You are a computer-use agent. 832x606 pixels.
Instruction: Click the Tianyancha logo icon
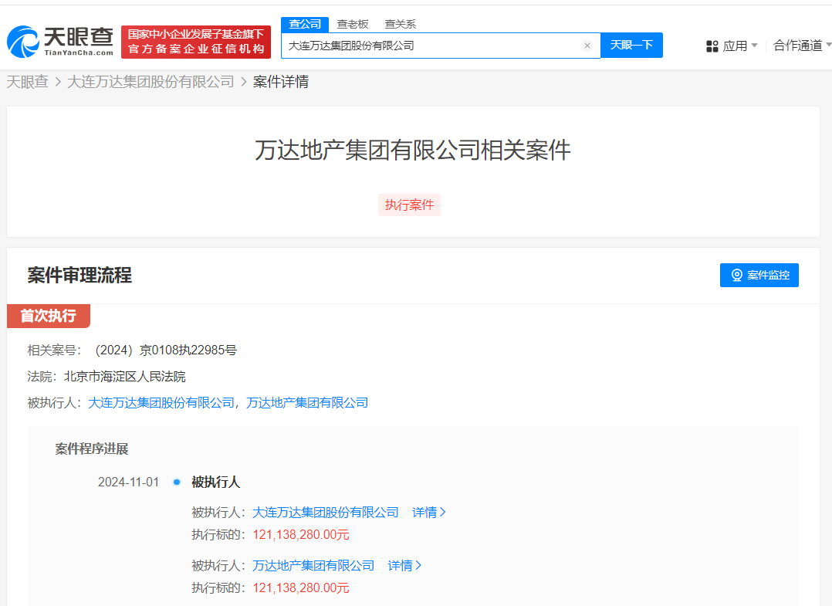(23, 42)
